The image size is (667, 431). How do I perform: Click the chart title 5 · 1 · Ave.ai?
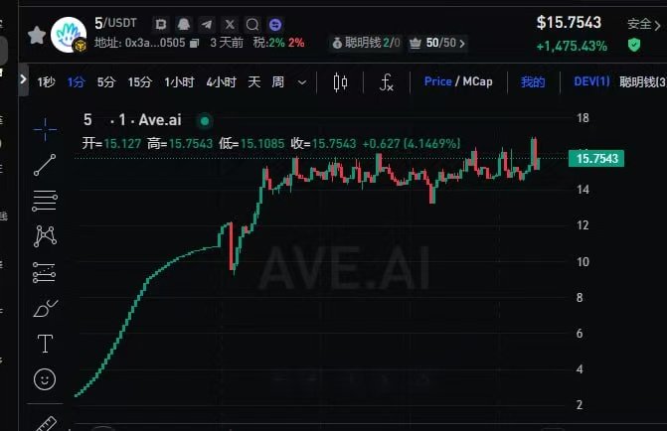(132, 120)
